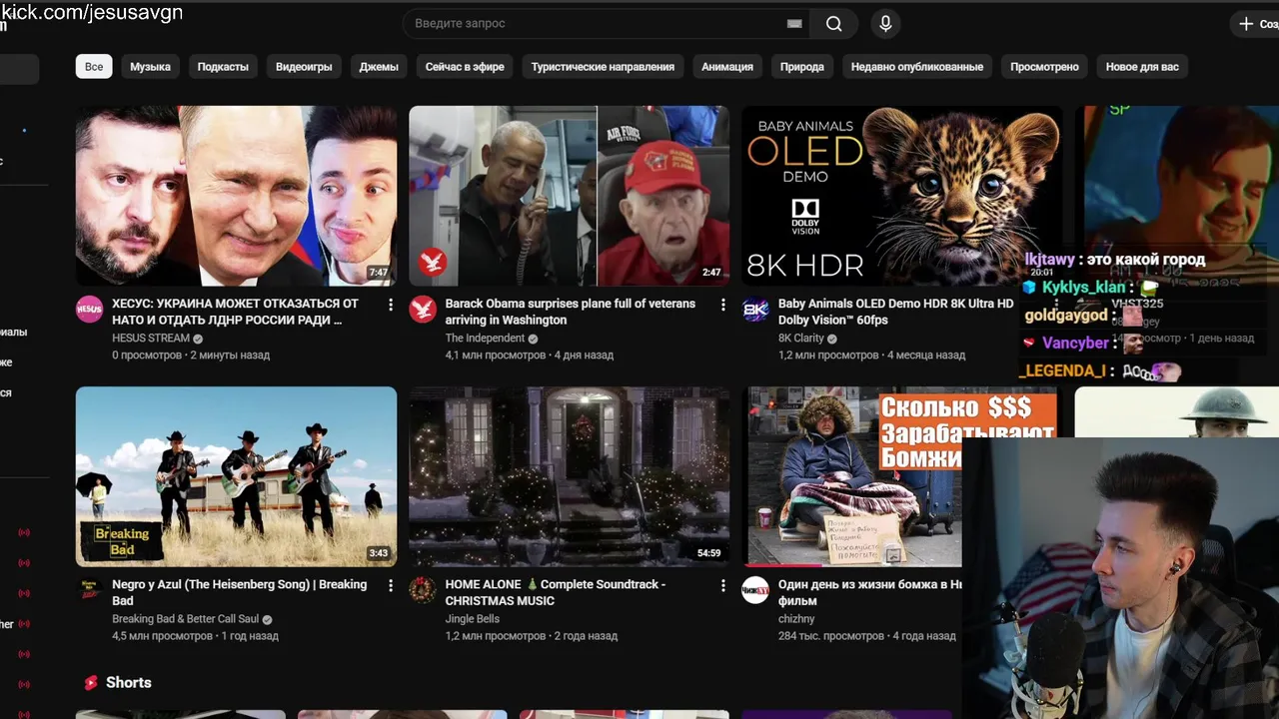Select the Анимация filter chip
Screen dimensions: 1279x719
pos(727,67)
